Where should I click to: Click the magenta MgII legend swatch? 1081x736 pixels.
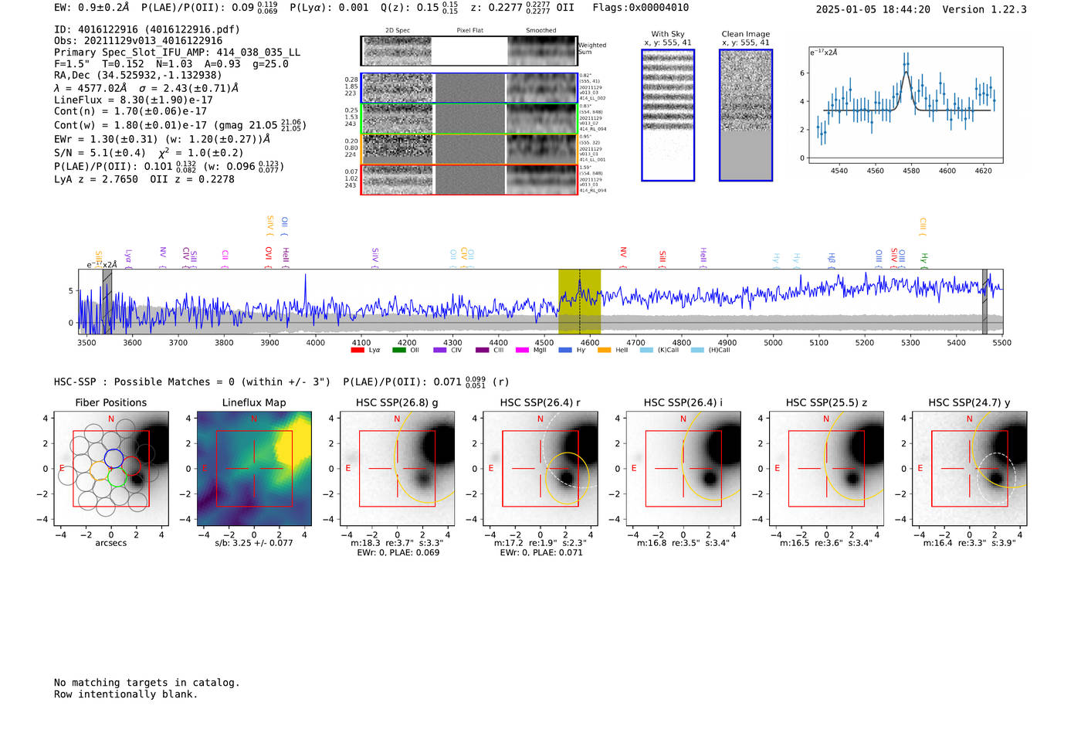point(522,351)
